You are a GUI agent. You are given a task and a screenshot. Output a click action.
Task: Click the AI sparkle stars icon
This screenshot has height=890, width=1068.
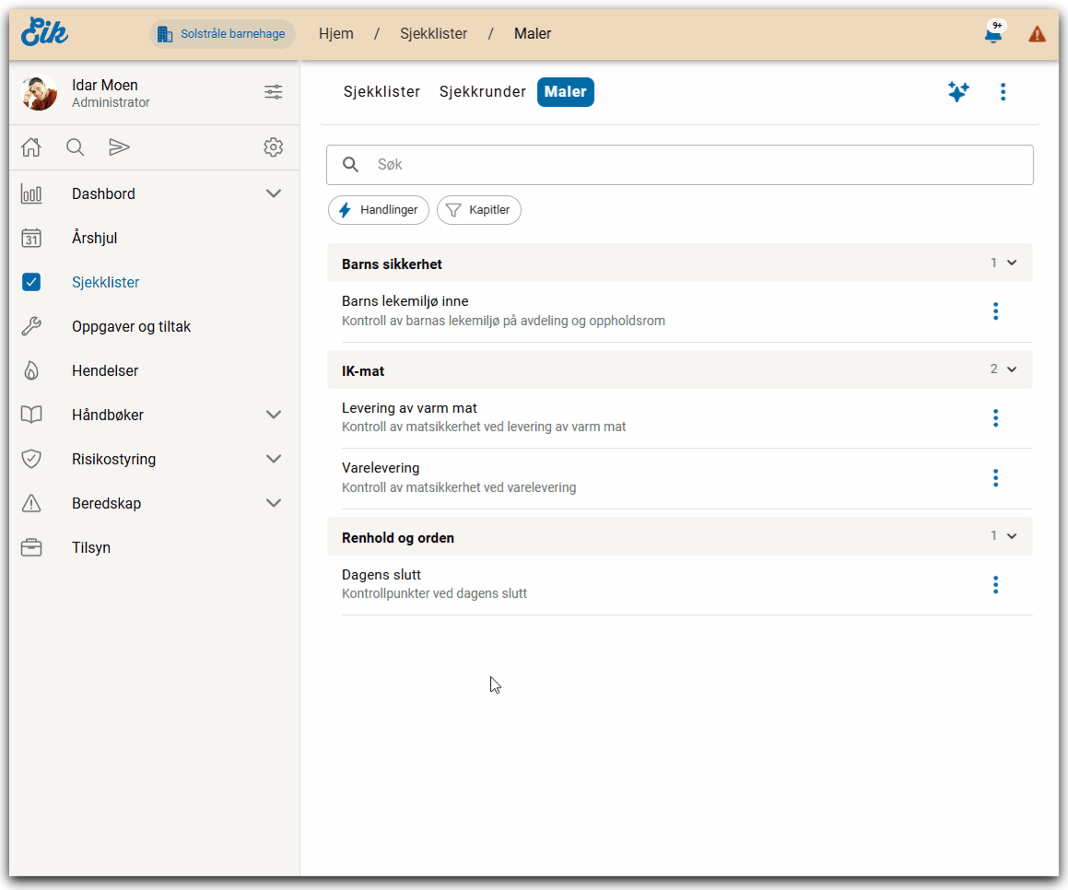point(958,92)
